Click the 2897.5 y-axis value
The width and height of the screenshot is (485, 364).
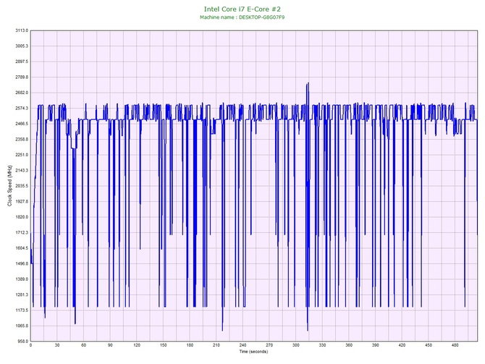22,62
